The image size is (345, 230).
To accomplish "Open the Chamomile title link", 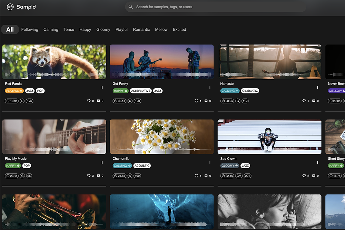I will (121, 159).
